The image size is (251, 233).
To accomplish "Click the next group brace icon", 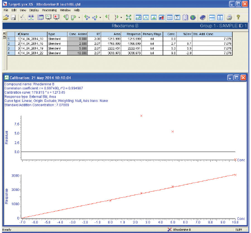I will 116,17.
